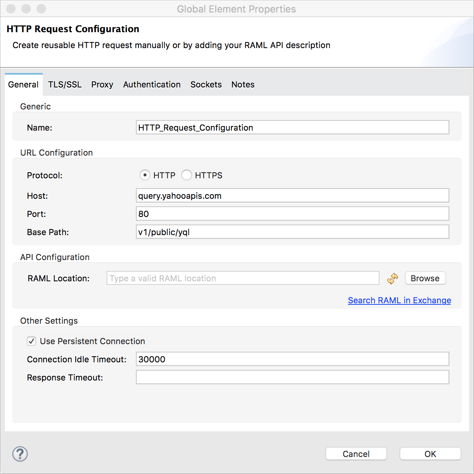Select the HTTP protocol radio button
The image size is (474, 474).
(145, 175)
